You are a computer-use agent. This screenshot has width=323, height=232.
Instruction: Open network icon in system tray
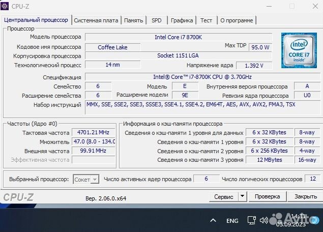pyautogui.click(x=251, y=220)
